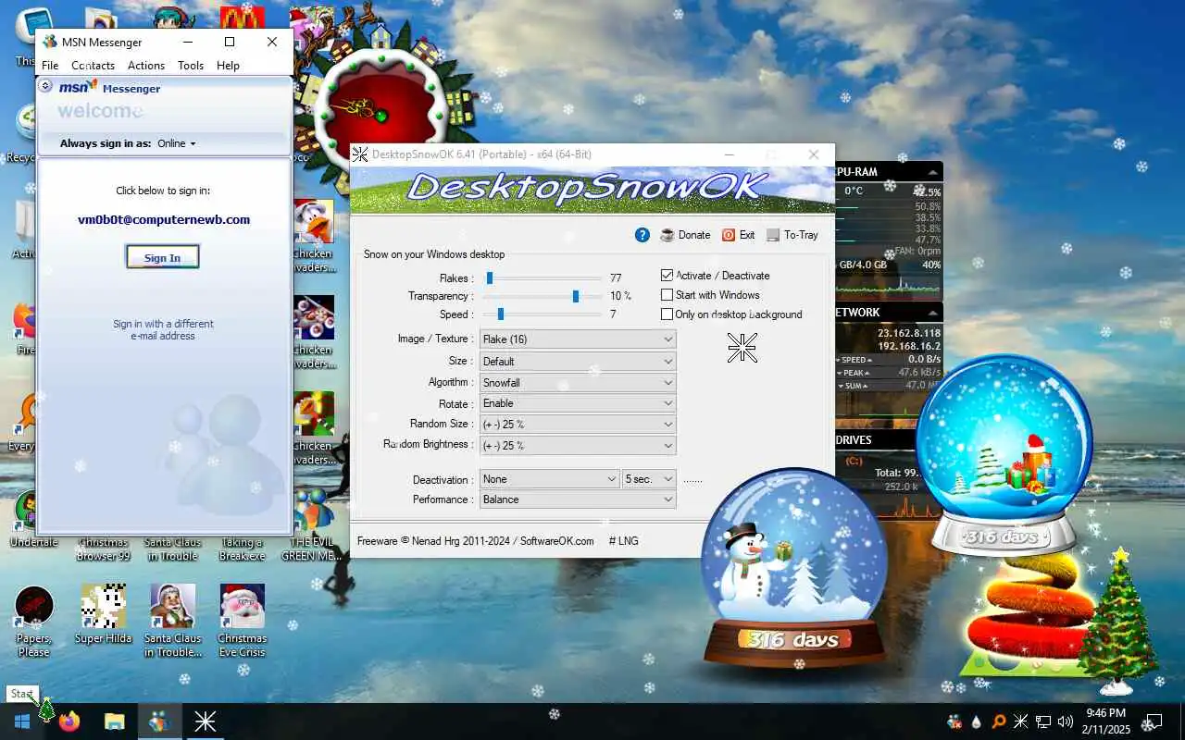The width and height of the screenshot is (1185, 740).
Task: Click IP address 23.162.8.118 in gadget
Action: click(x=909, y=333)
